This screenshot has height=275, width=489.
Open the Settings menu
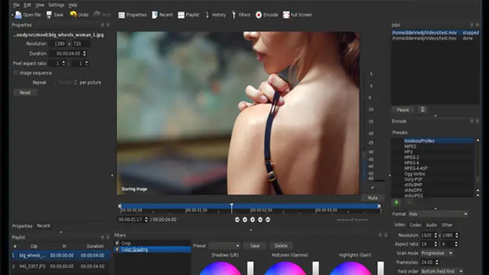[56, 5]
